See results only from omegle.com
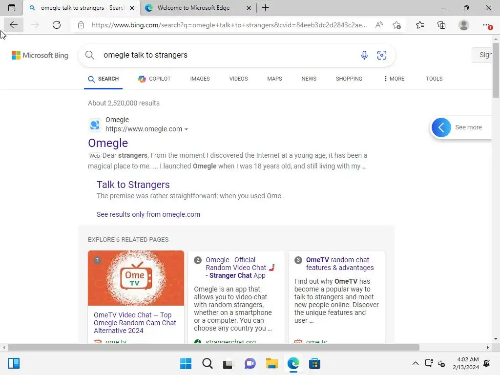This screenshot has width=500, height=375. coord(148,214)
